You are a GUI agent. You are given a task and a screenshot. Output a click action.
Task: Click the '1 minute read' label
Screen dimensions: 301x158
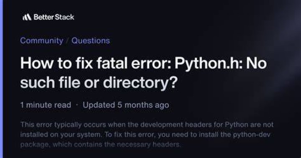(46, 105)
